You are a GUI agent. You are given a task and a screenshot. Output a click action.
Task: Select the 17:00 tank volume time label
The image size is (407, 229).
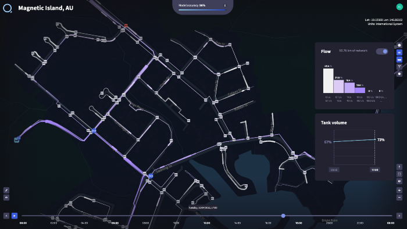(x=374, y=170)
